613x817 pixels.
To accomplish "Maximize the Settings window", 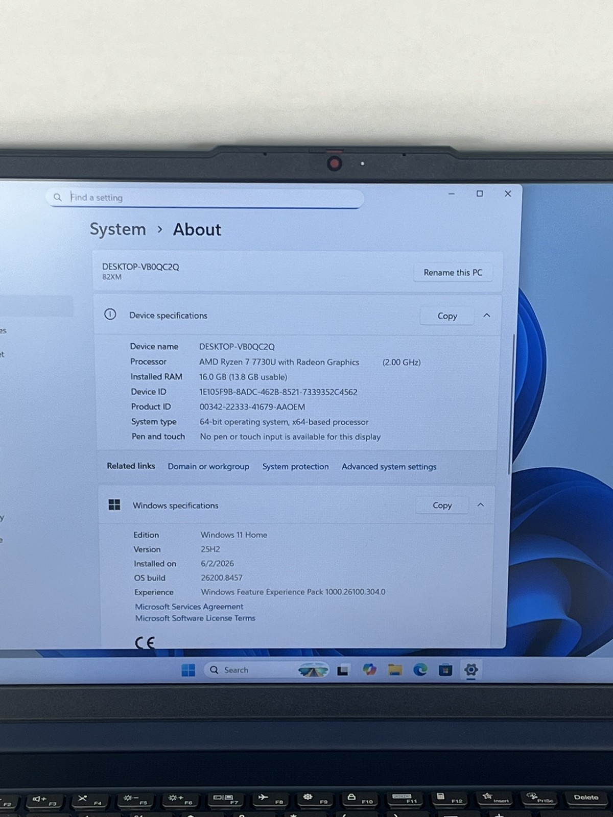I will click(x=480, y=194).
